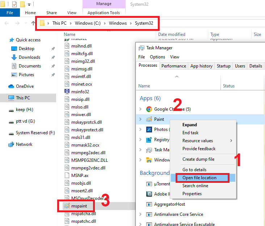
Task: Expand Photos process group arrow
Action: click(x=140, y=130)
